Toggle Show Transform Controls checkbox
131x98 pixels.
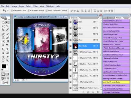[46, 11]
